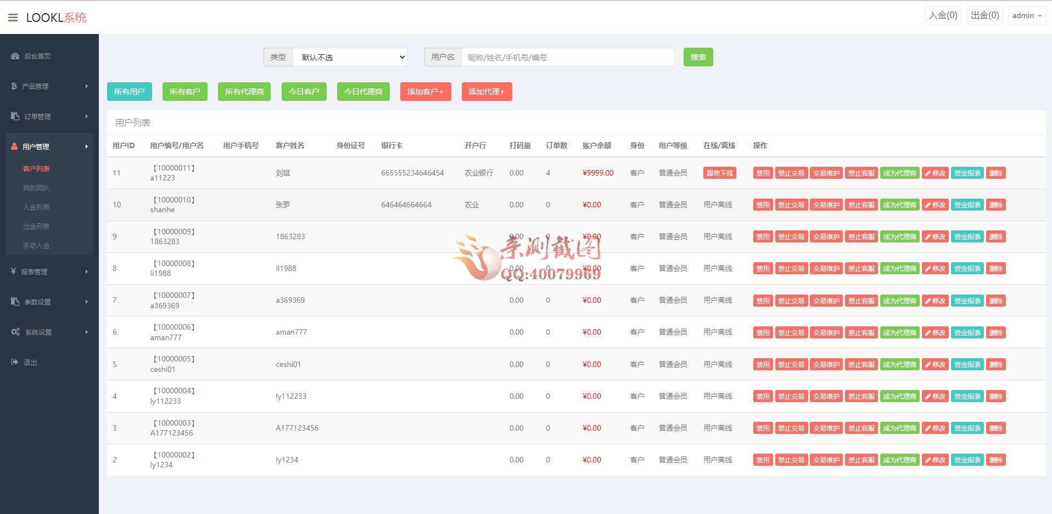Click the 用户名 search input field
Screen dimensions: 1052x514
568,57
